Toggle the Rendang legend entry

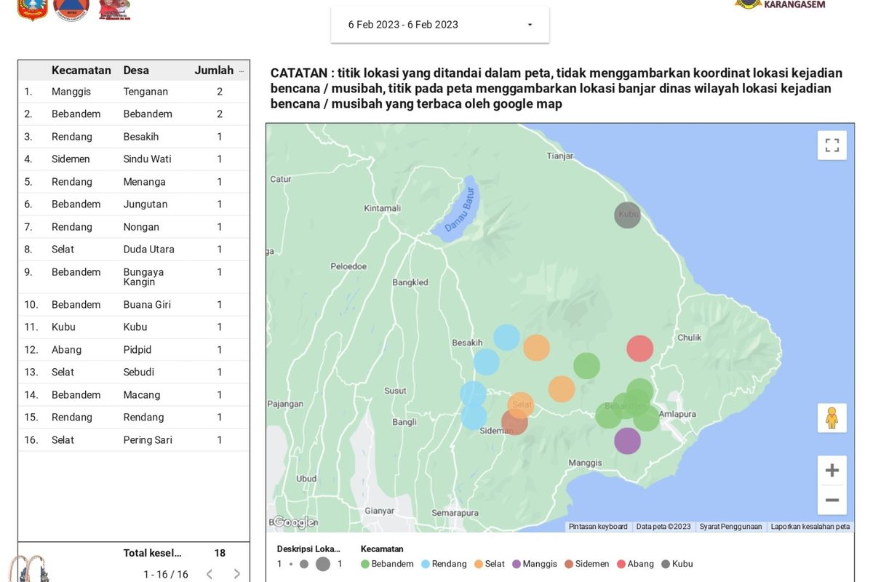point(444,564)
